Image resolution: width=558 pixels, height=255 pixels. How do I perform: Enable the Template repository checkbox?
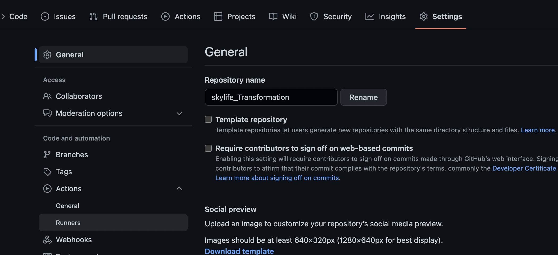pos(208,120)
